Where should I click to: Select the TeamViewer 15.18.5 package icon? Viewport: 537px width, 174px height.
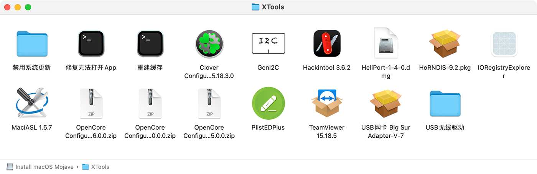pyautogui.click(x=327, y=103)
